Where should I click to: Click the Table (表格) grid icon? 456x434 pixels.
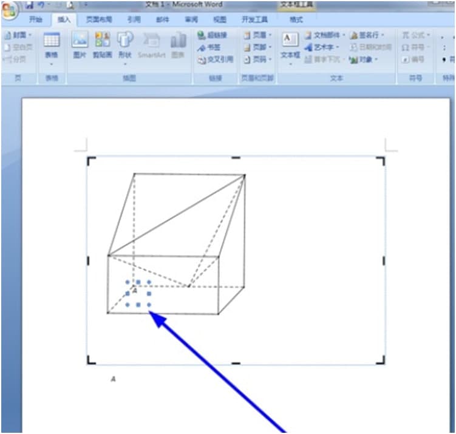52,40
